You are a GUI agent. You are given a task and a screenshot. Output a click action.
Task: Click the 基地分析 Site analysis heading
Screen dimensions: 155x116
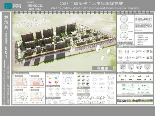(x=21, y=73)
